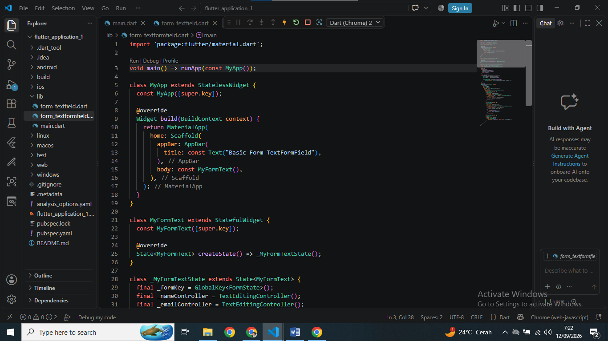608x341 pixels.
Task: Click Hot Reload lightning bolt icon
Action: click(284, 23)
